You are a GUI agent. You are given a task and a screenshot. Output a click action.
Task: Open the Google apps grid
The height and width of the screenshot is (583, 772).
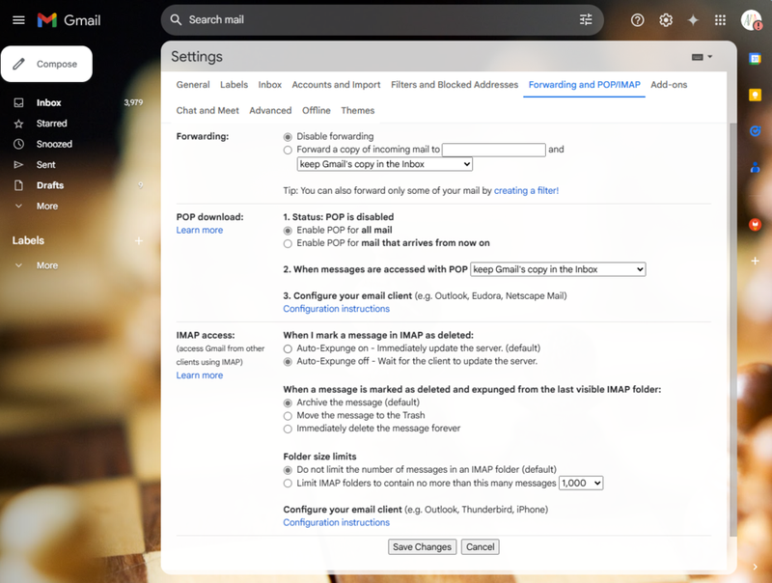pyautogui.click(x=720, y=20)
